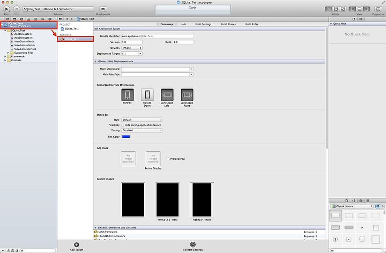Viewport: 386px width, 253px height.
Task: Toggle Upside Down orientation support
Action: (147, 95)
